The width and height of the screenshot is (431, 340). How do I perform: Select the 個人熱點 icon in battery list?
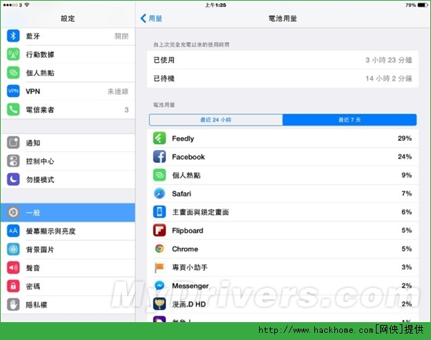pyautogui.click(x=160, y=175)
